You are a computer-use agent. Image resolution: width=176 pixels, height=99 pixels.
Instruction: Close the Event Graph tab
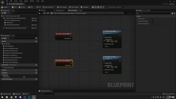pos(81,10)
